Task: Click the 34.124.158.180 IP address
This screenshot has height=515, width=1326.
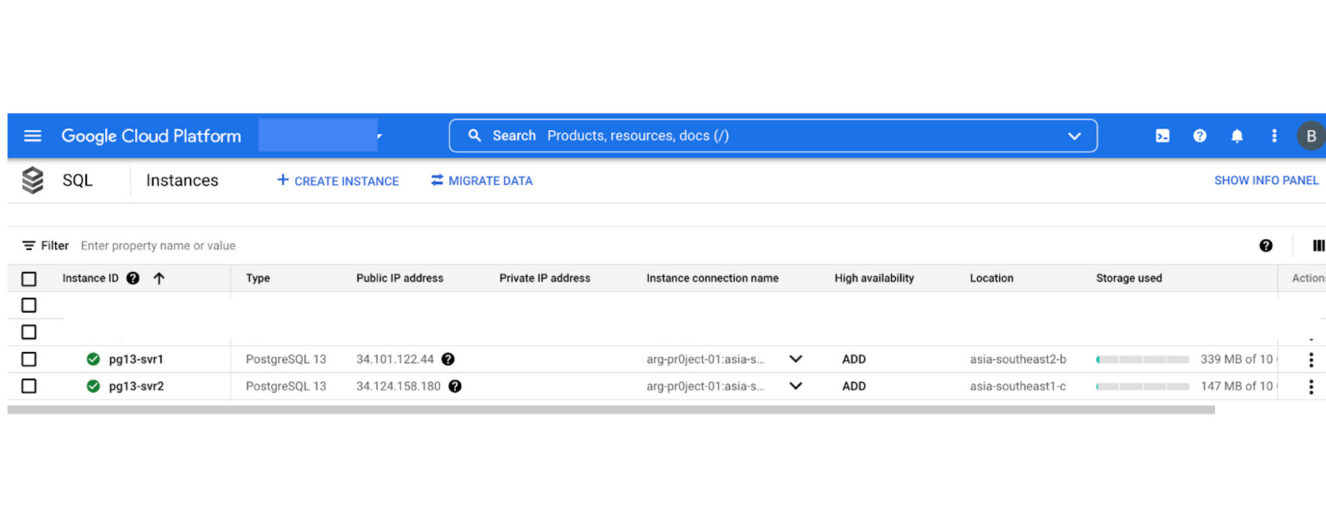Action: (398, 387)
